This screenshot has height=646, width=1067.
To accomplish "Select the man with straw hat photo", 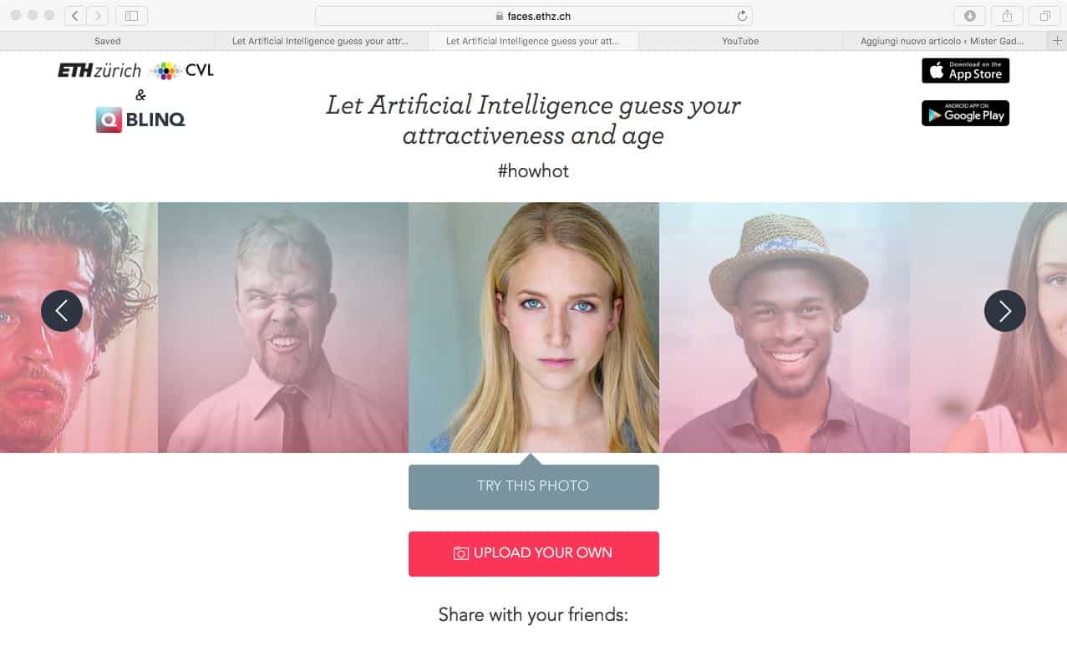I will (785, 328).
